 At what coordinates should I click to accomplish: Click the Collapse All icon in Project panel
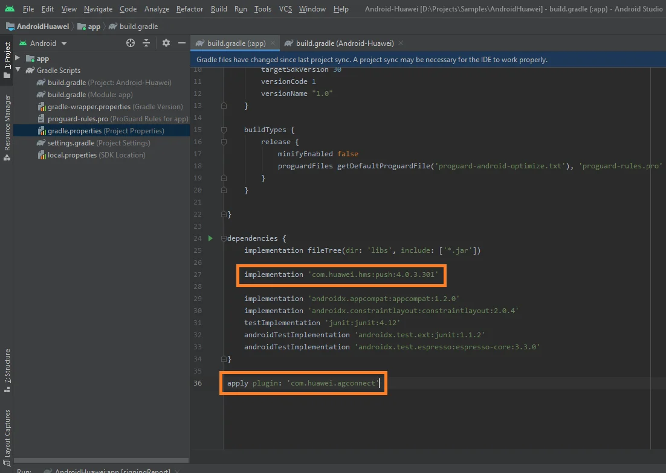click(146, 43)
